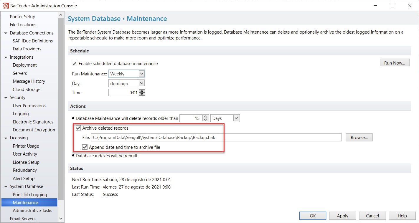Image resolution: width=419 pixels, height=223 pixels.
Task: Open User Permissions page
Action: pos(29,106)
